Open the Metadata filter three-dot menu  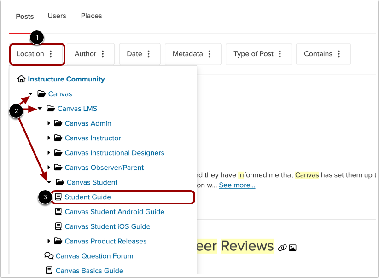210,54
